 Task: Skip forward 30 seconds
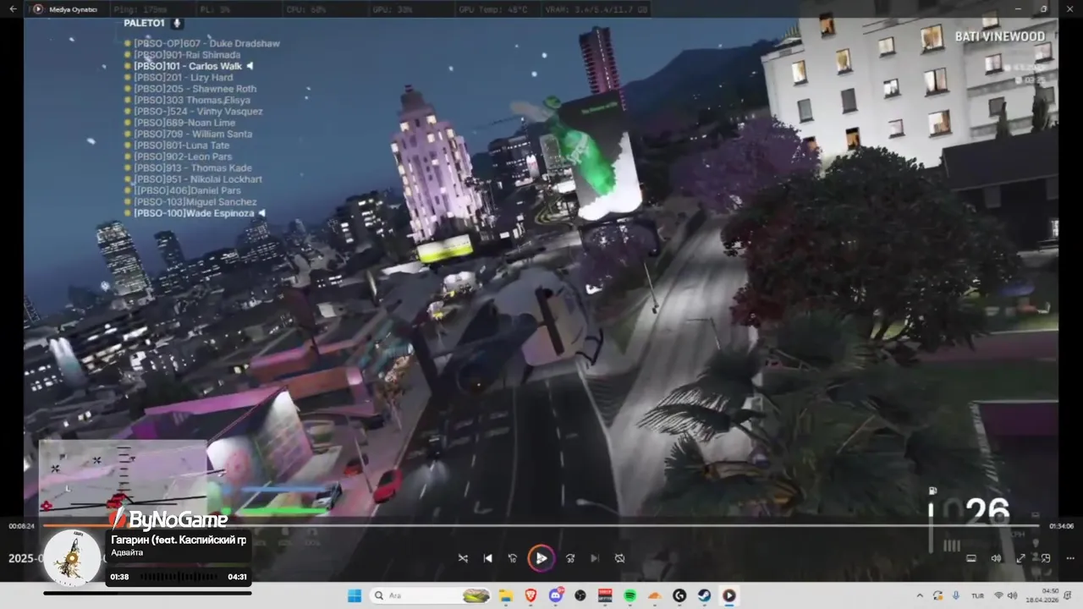tap(570, 558)
